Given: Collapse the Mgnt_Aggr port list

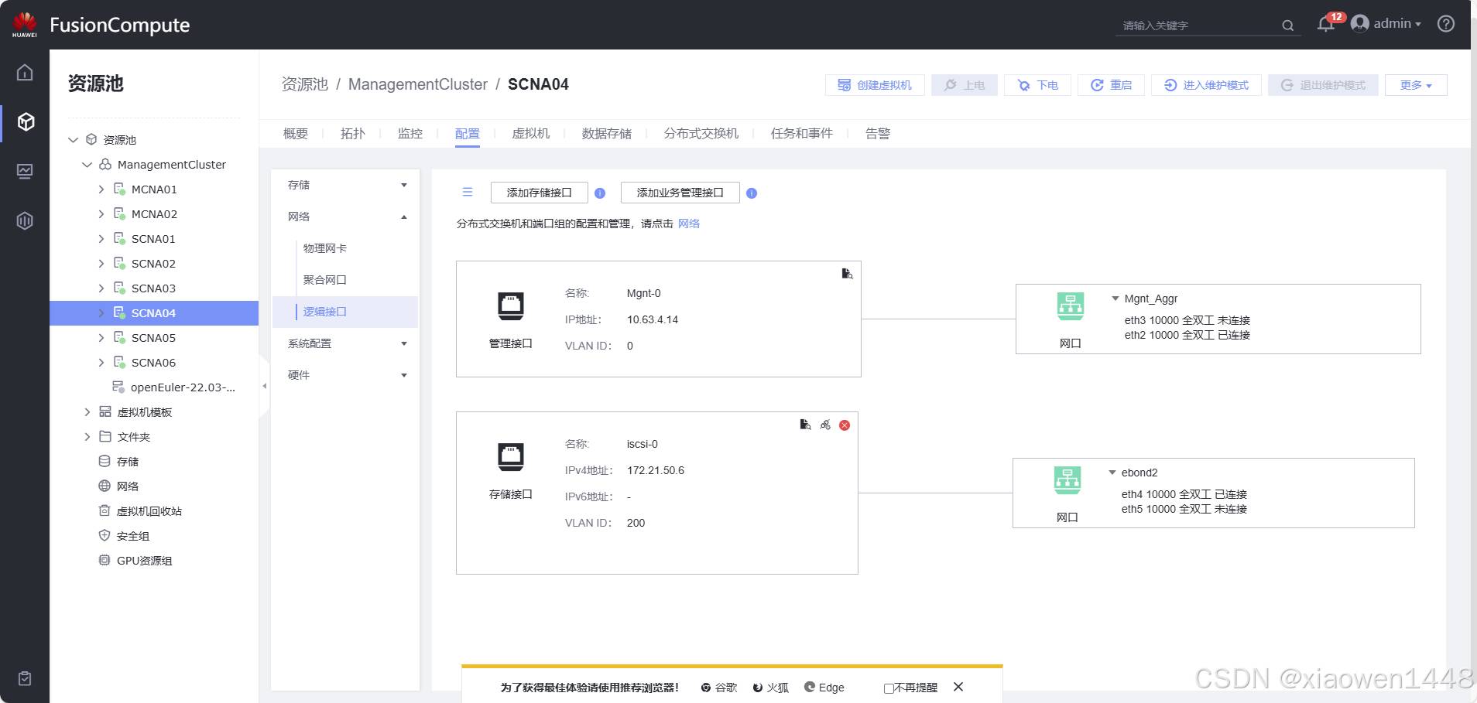Looking at the screenshot, I should pos(1115,299).
